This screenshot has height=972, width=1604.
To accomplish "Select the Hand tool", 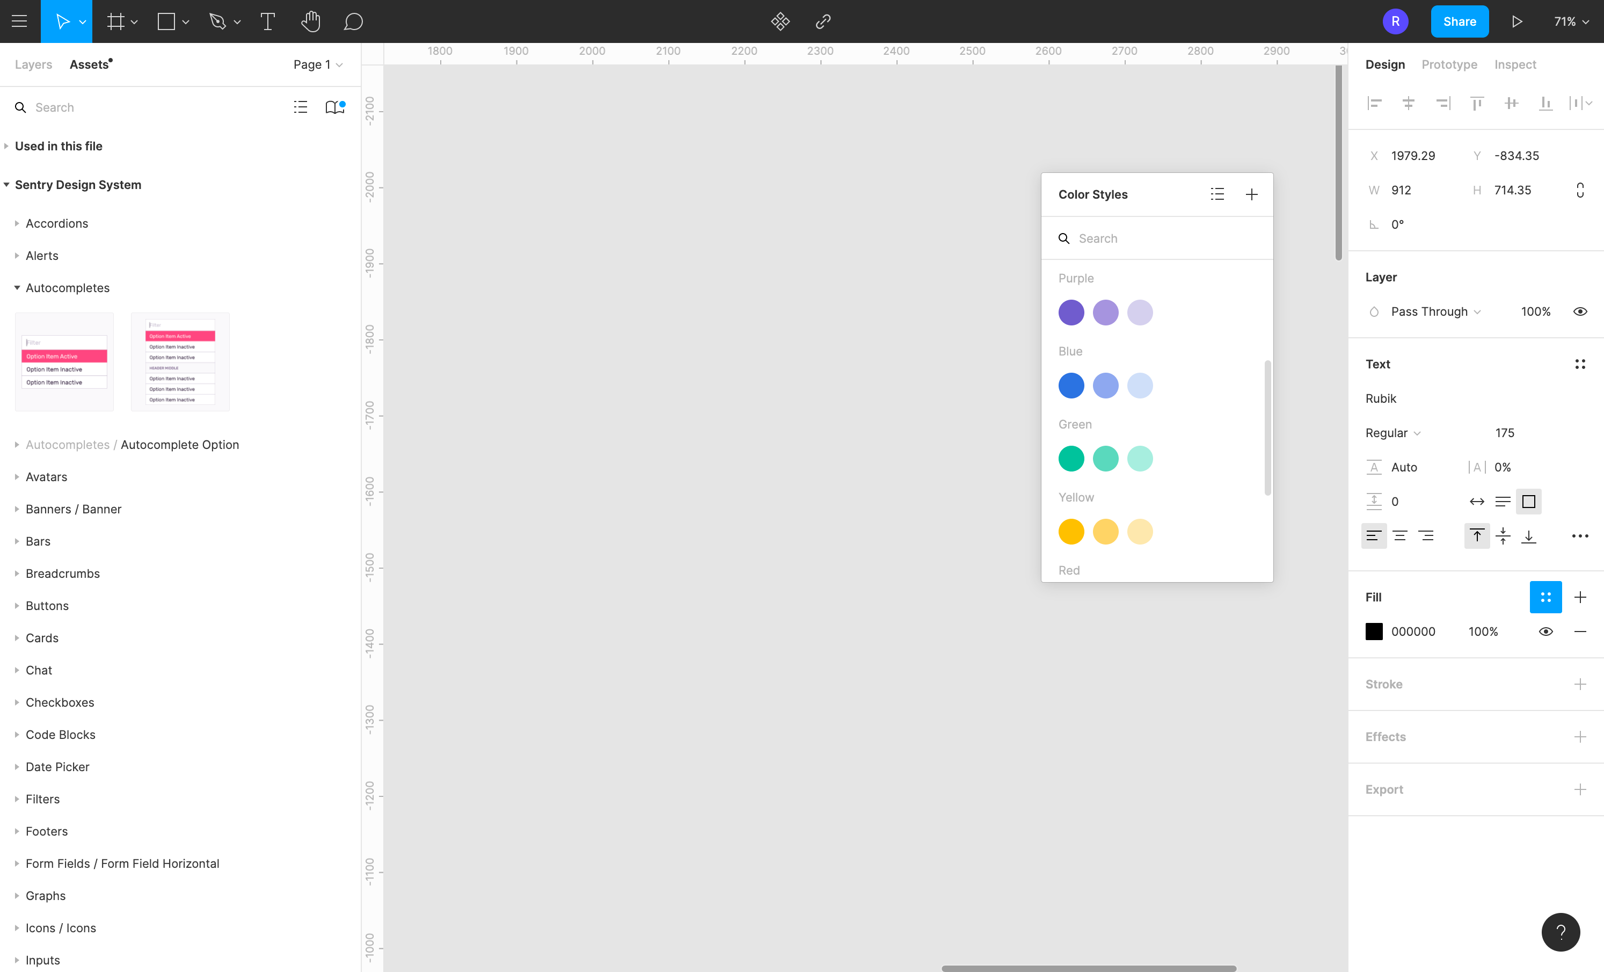I will click(x=310, y=21).
